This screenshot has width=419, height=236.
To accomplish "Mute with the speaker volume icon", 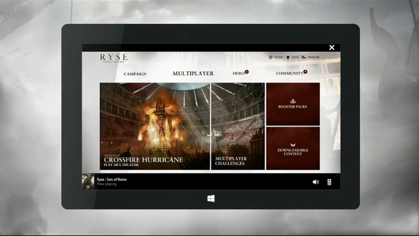I will (316, 182).
